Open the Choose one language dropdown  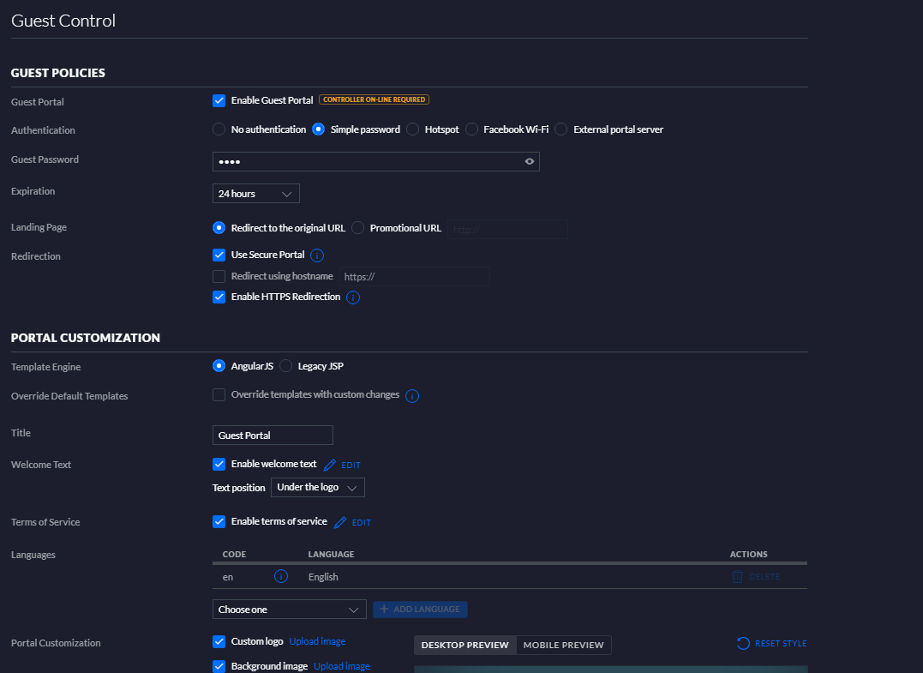(290, 610)
